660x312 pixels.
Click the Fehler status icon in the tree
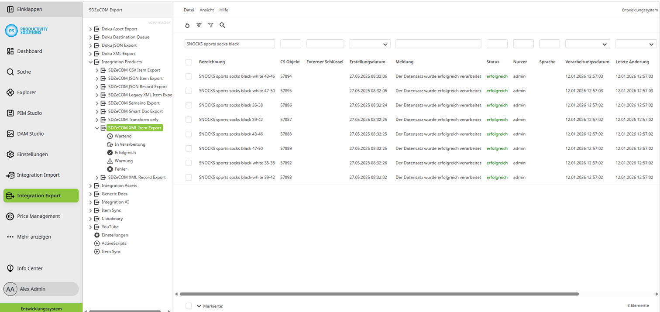110,169
